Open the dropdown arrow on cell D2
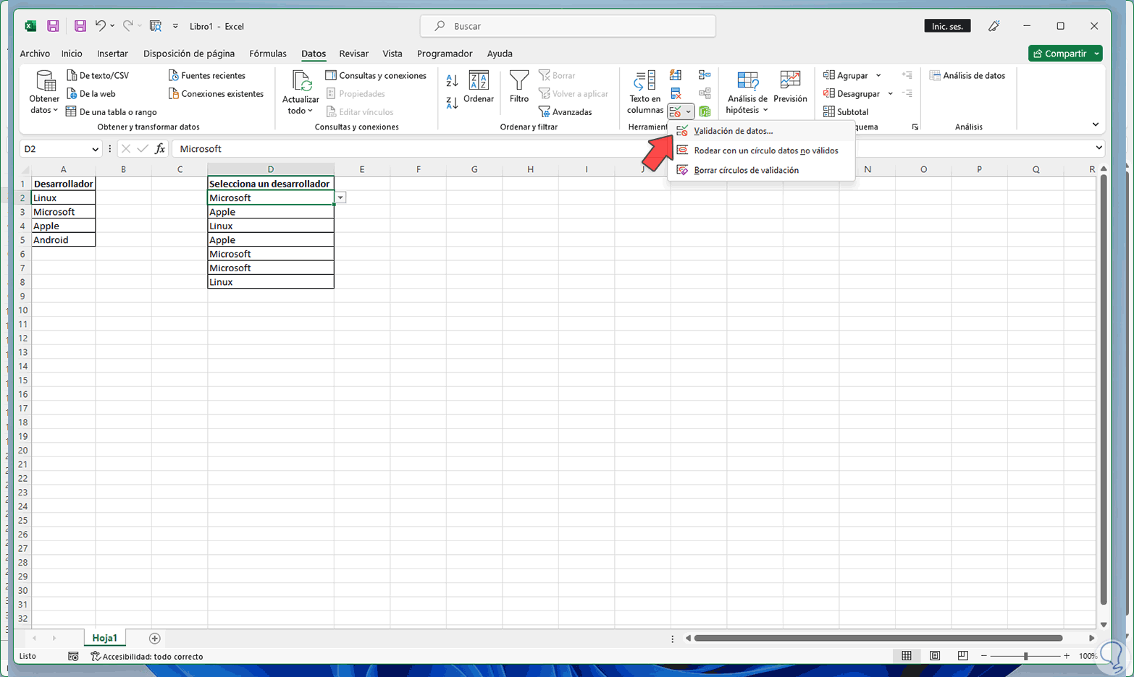 [x=340, y=197]
